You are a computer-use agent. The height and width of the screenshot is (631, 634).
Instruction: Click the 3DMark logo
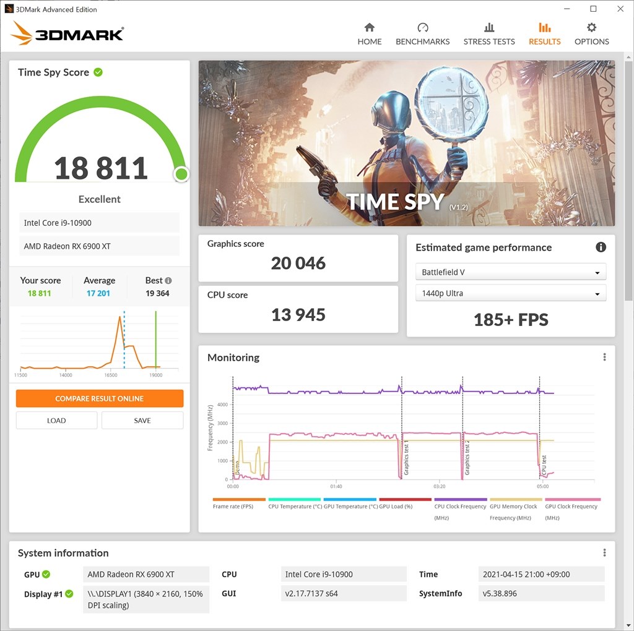67,33
